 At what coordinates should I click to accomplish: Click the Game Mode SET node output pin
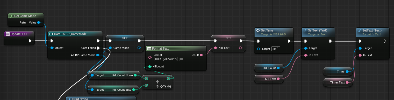(139, 48)
